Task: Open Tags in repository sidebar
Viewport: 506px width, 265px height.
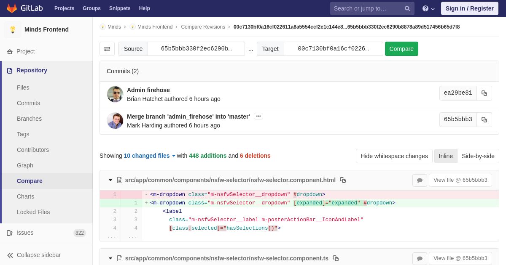Action: tap(23, 134)
